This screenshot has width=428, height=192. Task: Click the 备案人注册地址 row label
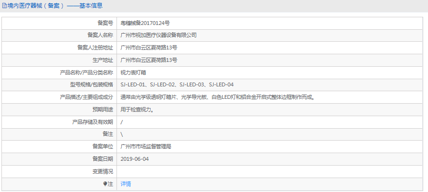pos(95,48)
